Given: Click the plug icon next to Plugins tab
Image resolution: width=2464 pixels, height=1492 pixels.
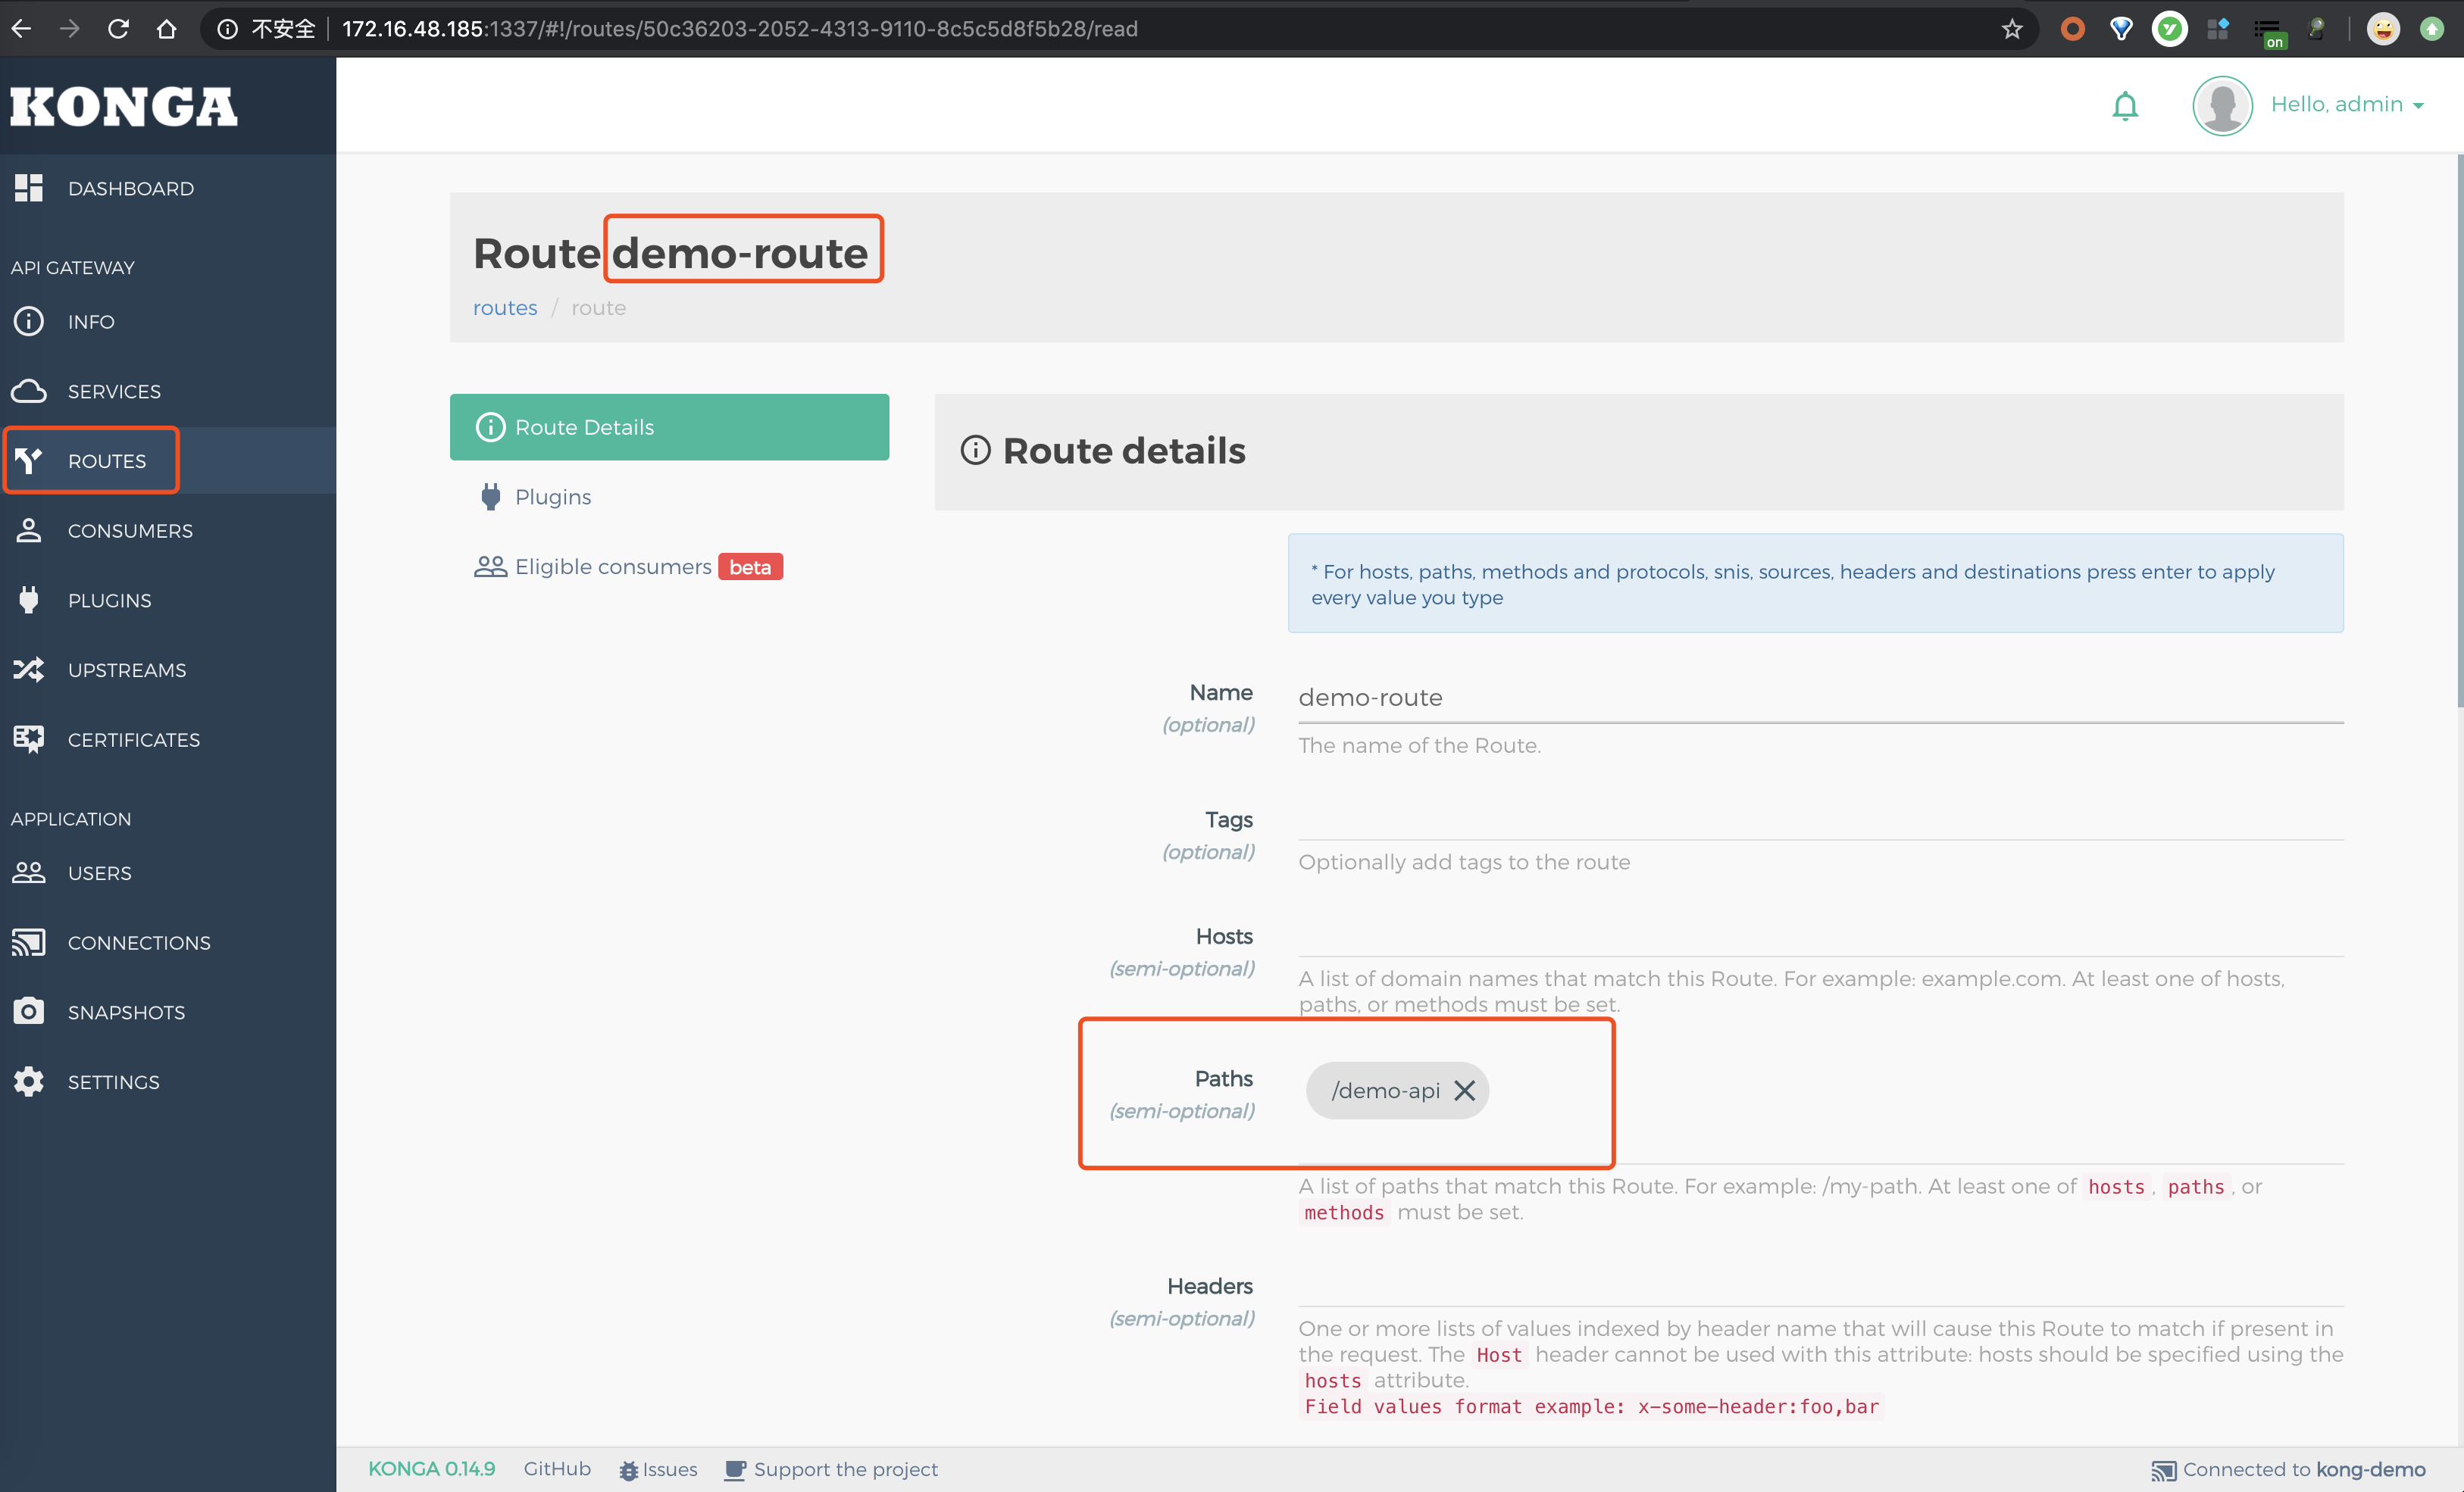Looking at the screenshot, I should [x=490, y=497].
